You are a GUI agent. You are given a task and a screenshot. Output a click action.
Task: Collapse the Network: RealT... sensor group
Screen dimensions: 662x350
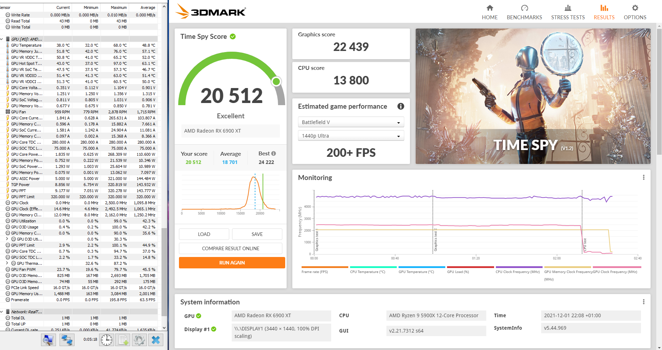tap(2, 312)
